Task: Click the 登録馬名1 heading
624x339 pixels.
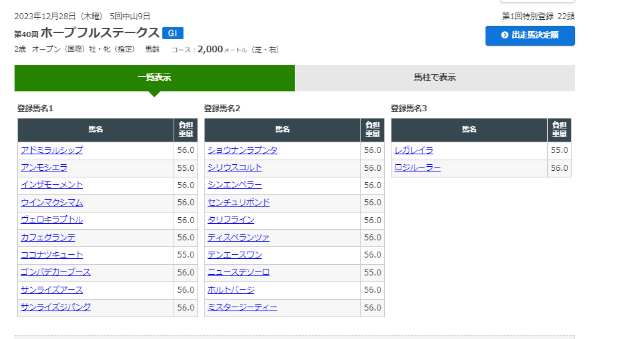Action: [35, 108]
